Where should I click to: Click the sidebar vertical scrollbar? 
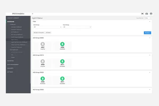point(30,50)
